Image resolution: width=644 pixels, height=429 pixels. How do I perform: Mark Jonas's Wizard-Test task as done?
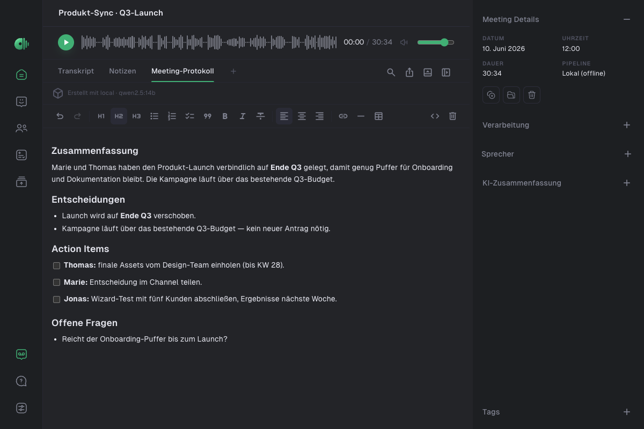pos(56,299)
